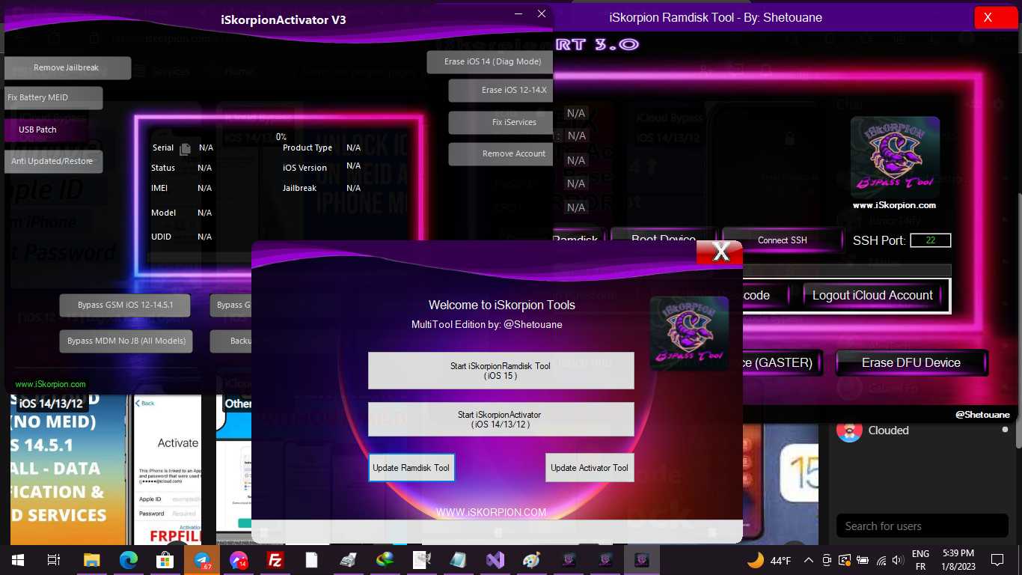The width and height of the screenshot is (1022, 575).
Task: Open the volume control in the system tray
Action: 898,561
